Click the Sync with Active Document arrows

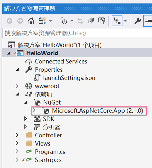(80, 21)
